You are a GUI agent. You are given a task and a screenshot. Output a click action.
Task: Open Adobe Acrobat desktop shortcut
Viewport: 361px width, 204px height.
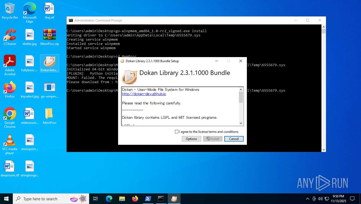click(x=10, y=65)
